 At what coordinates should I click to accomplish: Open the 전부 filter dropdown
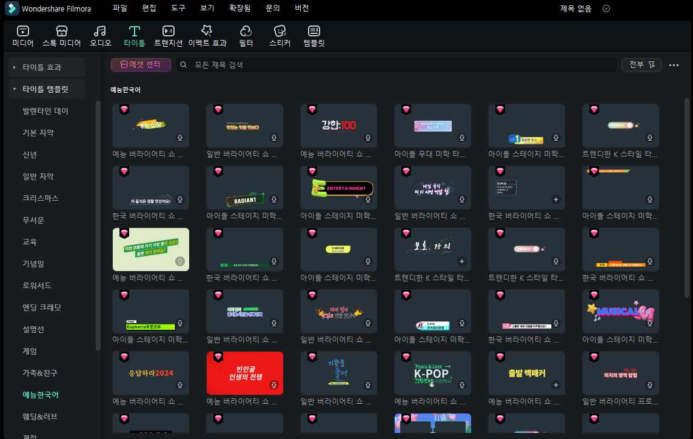641,65
